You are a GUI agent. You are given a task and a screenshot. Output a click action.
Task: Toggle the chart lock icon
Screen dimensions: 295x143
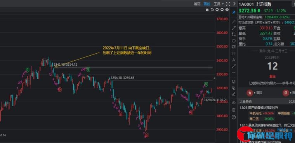pyautogui.click(x=207, y=10)
